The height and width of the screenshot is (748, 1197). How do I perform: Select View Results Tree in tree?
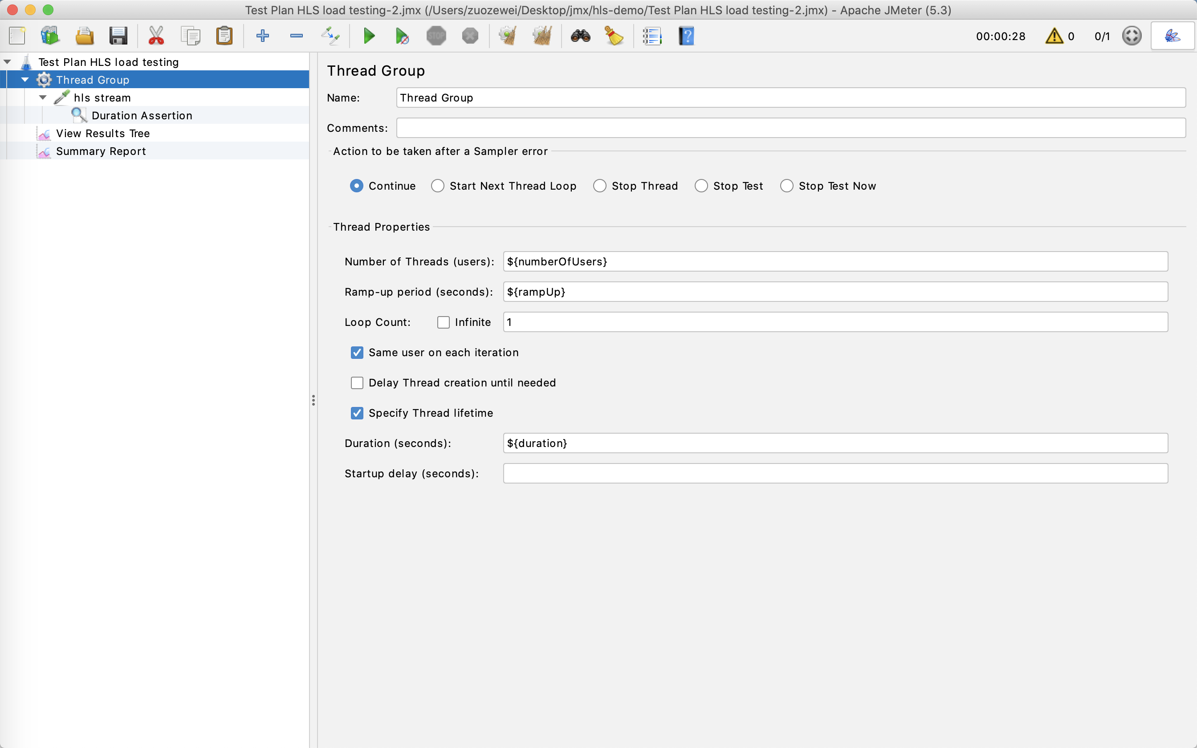[x=102, y=134]
